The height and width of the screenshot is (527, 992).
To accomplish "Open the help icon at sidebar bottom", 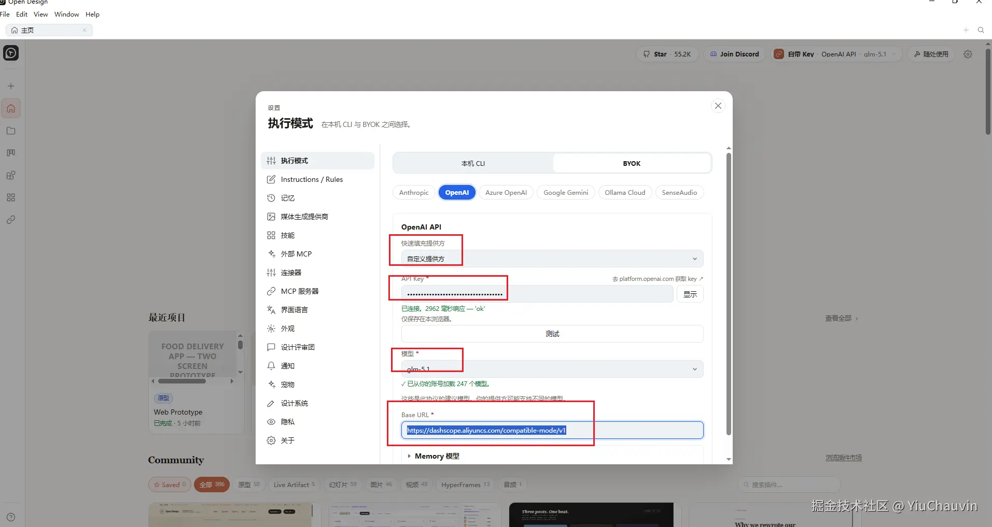I will tap(11, 517).
